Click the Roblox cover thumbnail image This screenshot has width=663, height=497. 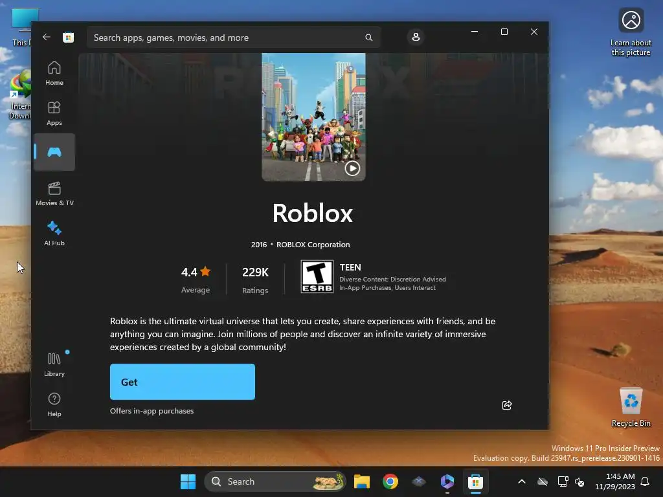[313, 117]
